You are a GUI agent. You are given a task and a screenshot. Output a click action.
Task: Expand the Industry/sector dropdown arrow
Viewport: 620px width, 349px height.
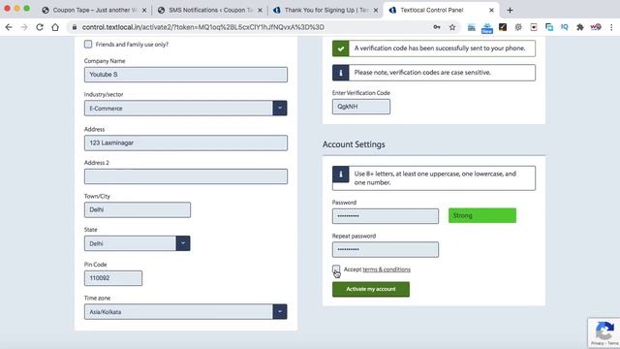(x=280, y=108)
